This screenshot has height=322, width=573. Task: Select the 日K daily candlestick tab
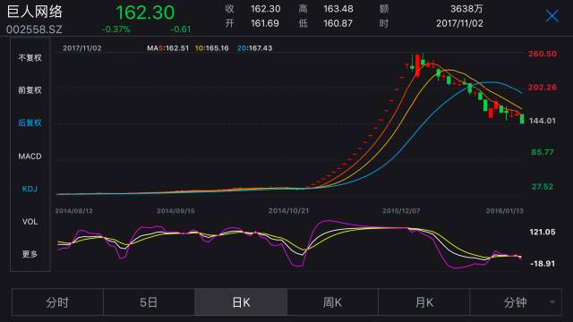(241, 302)
